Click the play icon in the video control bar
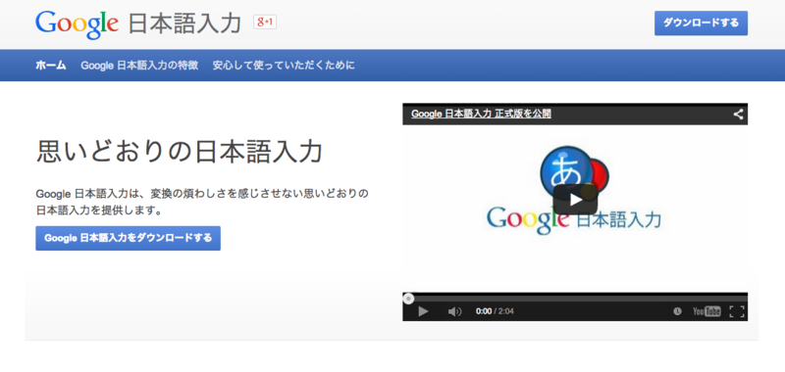 coord(423,311)
